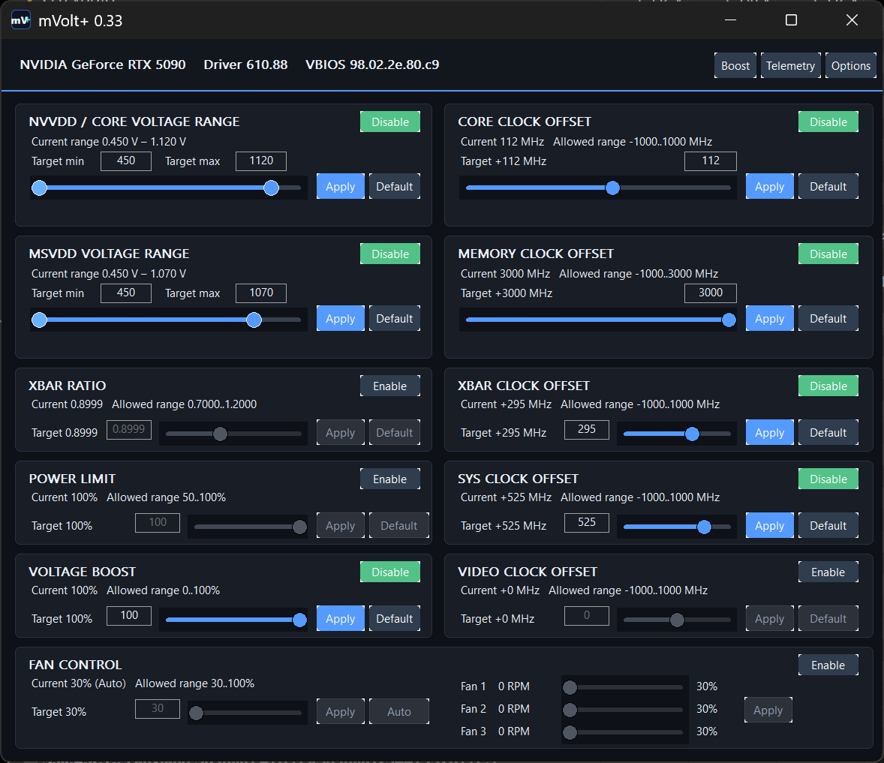Apply NVVDD core voltage range settings
The height and width of the screenshot is (763, 884).
click(341, 187)
